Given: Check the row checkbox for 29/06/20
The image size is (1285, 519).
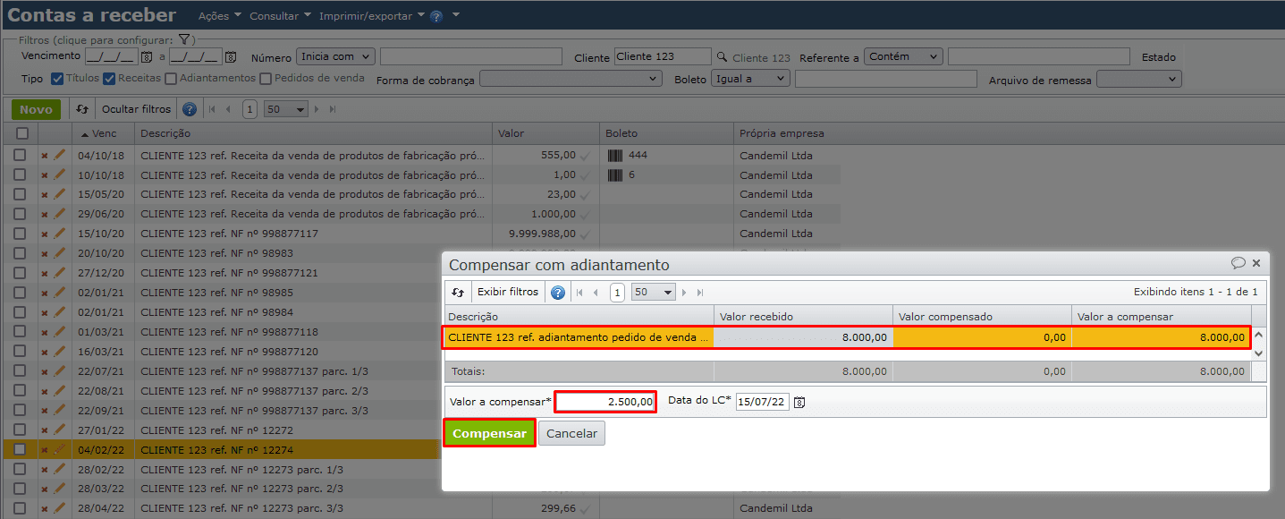Looking at the screenshot, I should pyautogui.click(x=20, y=214).
